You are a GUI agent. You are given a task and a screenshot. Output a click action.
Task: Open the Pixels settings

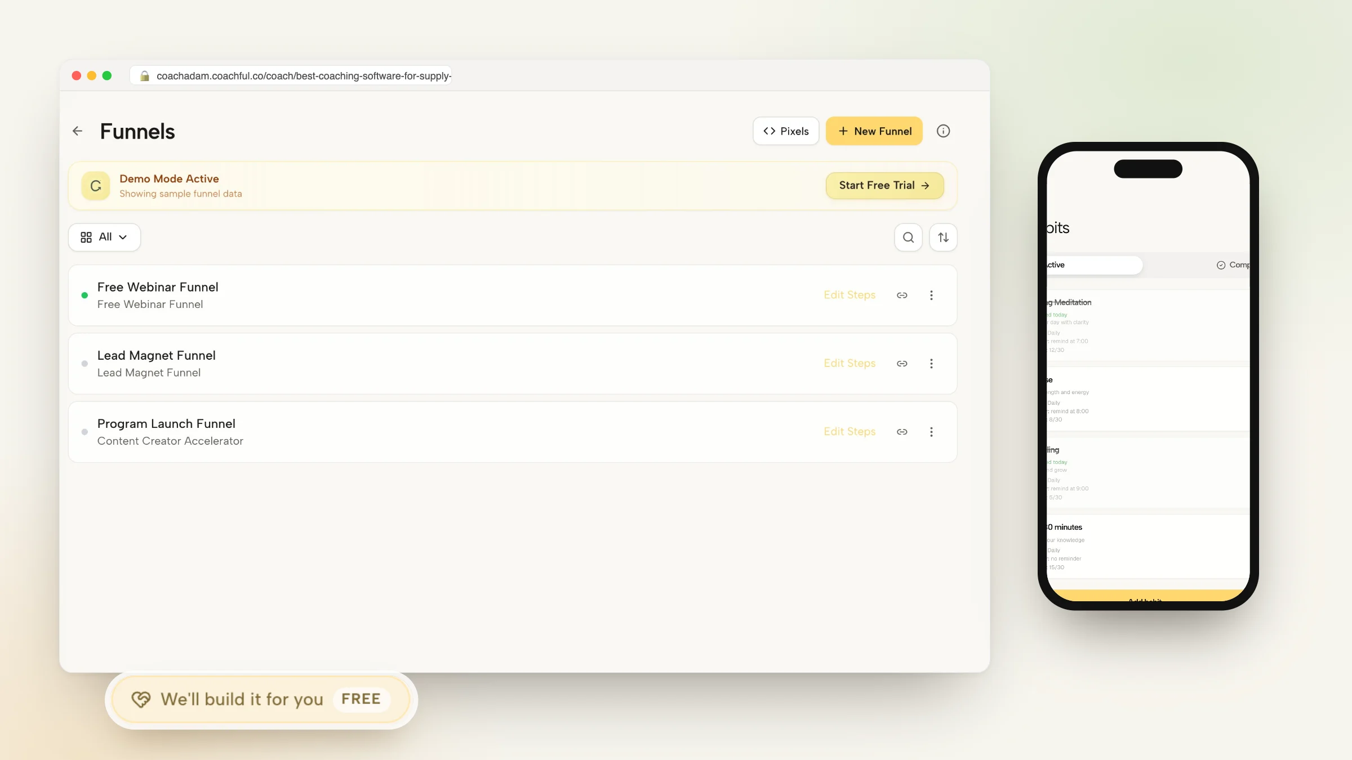(x=786, y=131)
